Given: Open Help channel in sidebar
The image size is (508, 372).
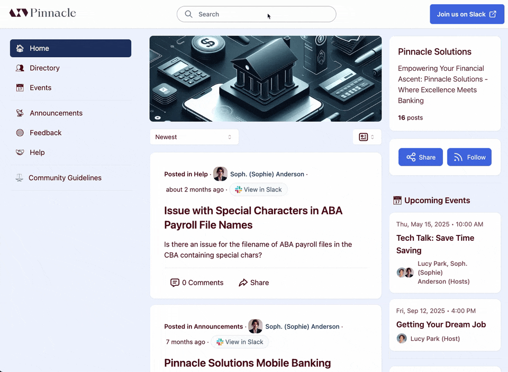Looking at the screenshot, I should [x=70, y=152].
